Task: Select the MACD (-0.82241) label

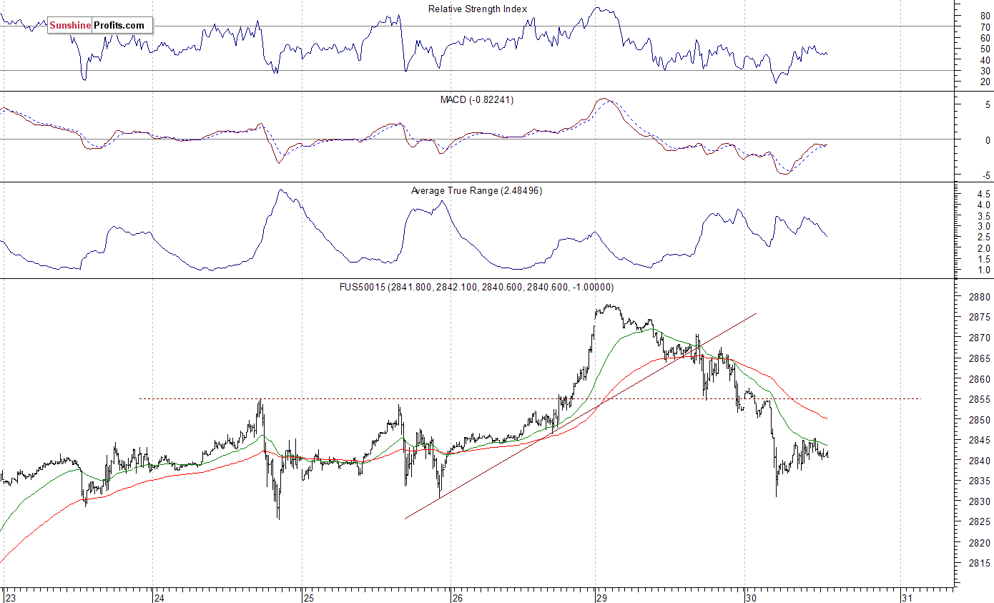Action: pyautogui.click(x=476, y=99)
